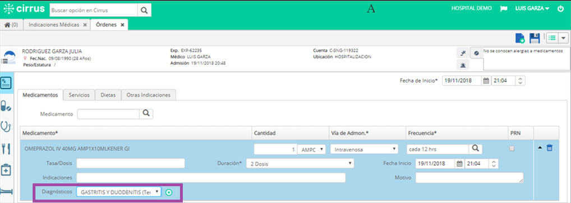Switch to Servicios tab
The width and height of the screenshot is (571, 203).
(79, 95)
